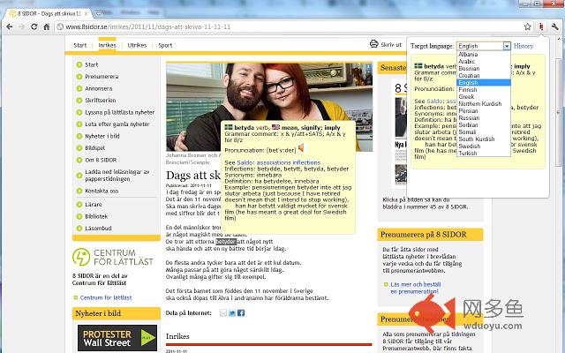The height and width of the screenshot is (353, 565).
Task: Close the 8 SIDOR browser tab
Action: (x=87, y=14)
